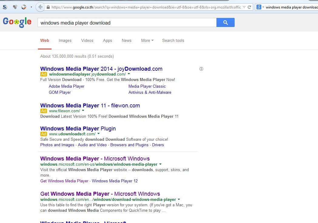Viewport: 318px width, 223px height.
Task: Click the Google search engine icon in search box
Action: [259, 7]
